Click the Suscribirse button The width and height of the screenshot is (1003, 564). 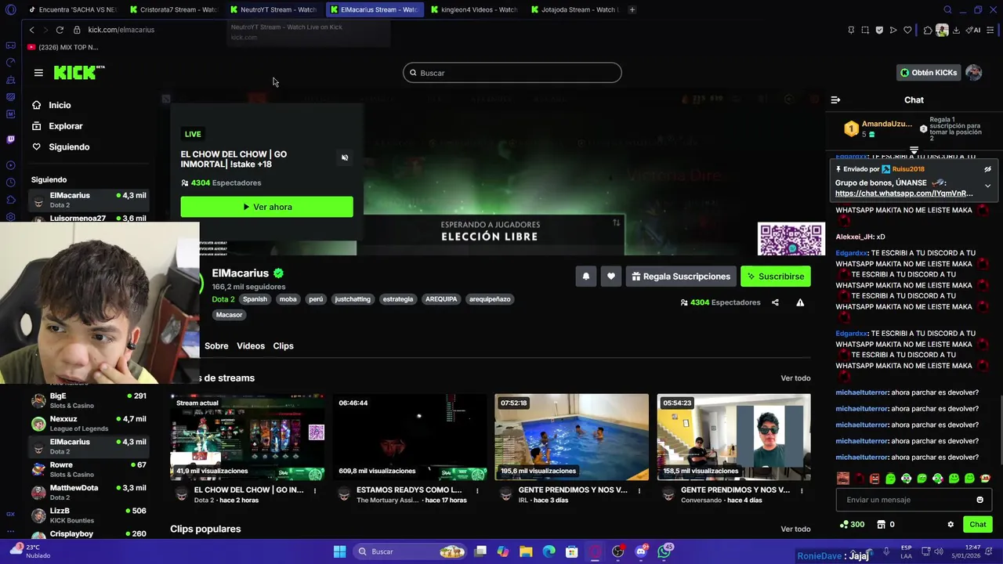click(776, 277)
